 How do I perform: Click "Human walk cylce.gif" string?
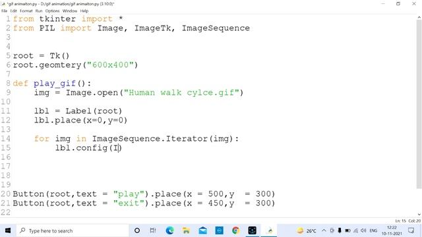tap(181, 93)
